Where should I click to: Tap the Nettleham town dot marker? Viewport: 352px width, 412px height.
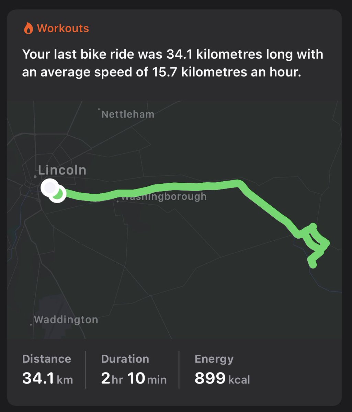[x=99, y=110]
